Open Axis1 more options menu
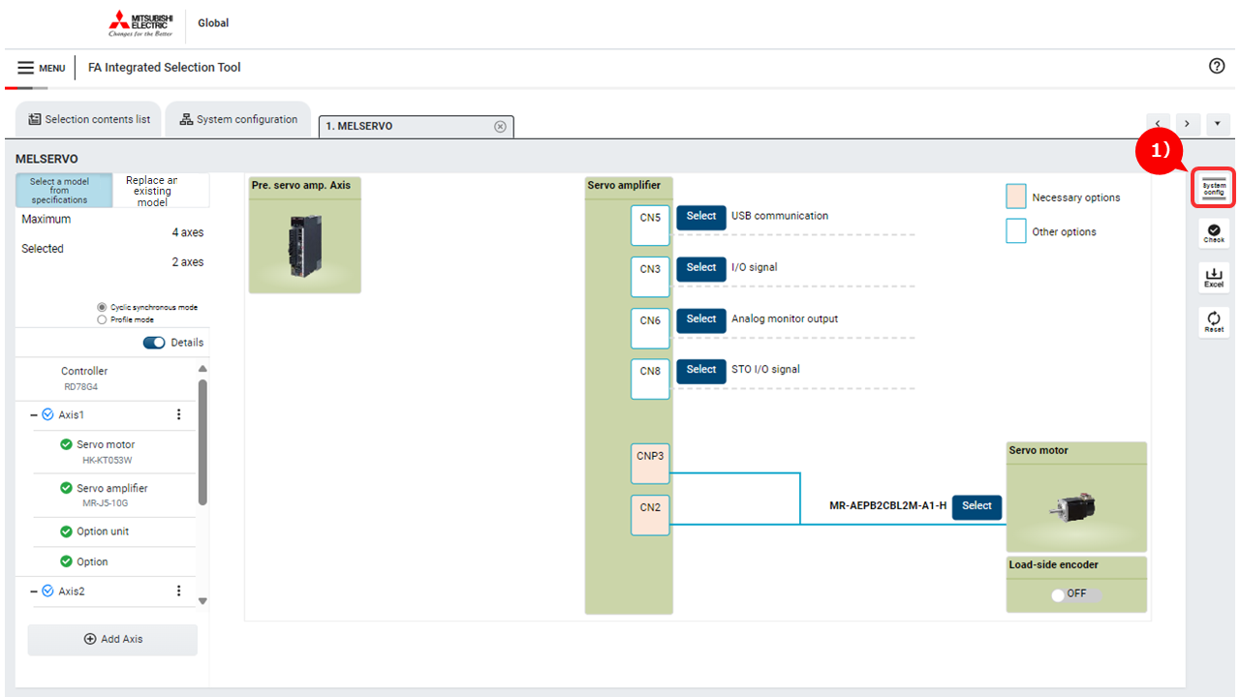 pos(178,414)
